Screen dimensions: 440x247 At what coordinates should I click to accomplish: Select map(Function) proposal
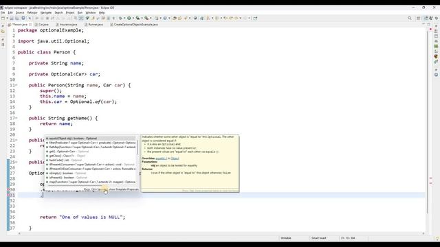(x=90, y=182)
